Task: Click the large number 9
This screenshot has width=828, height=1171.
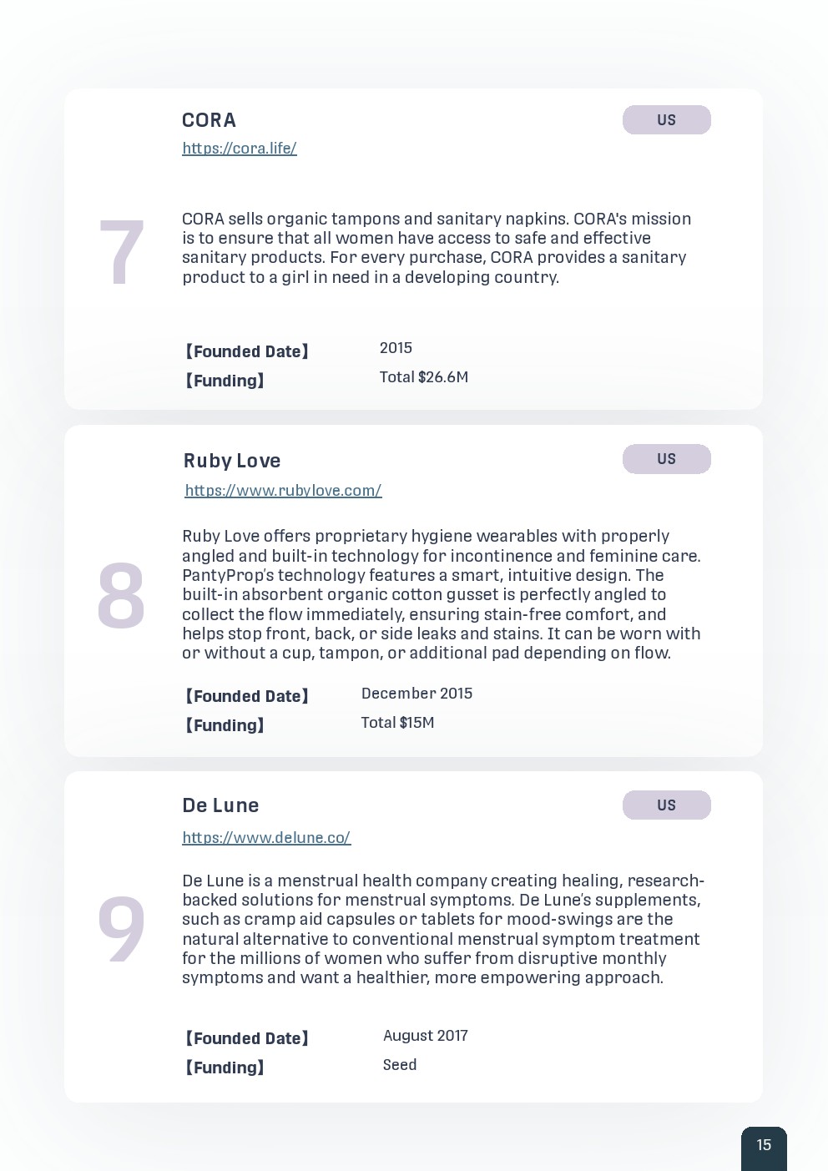Action: click(122, 929)
